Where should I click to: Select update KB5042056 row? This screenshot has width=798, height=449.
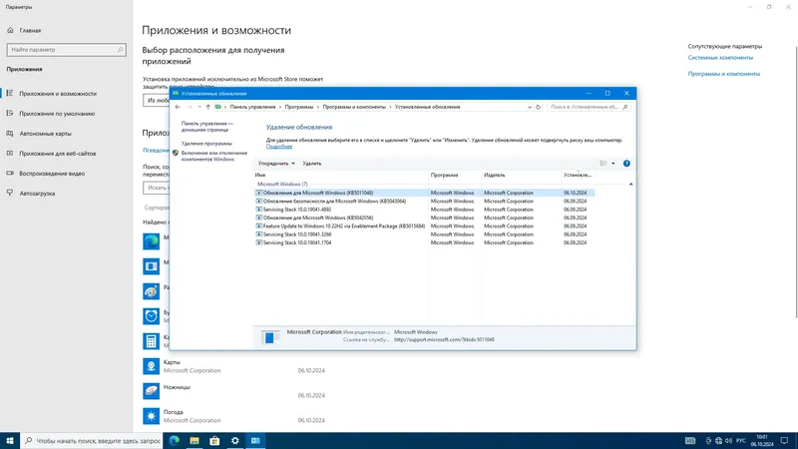pyautogui.click(x=424, y=218)
